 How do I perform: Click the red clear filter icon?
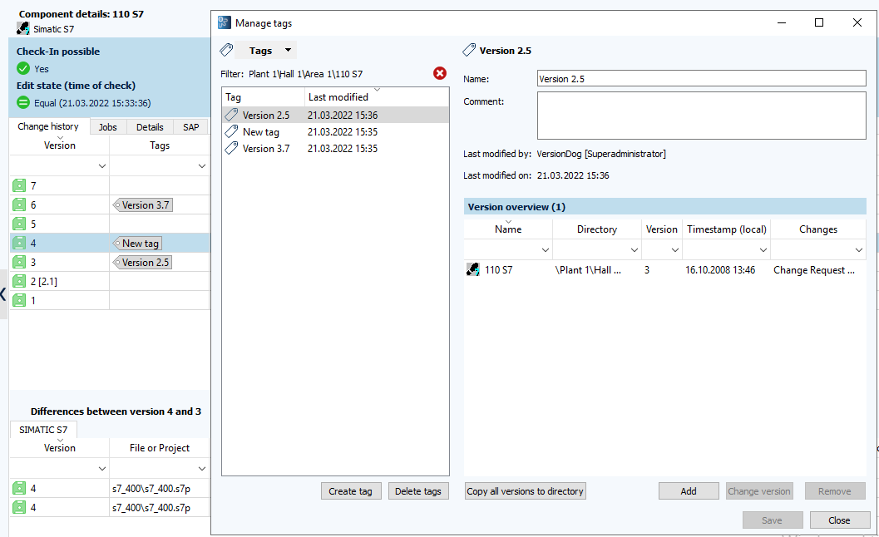(x=440, y=73)
